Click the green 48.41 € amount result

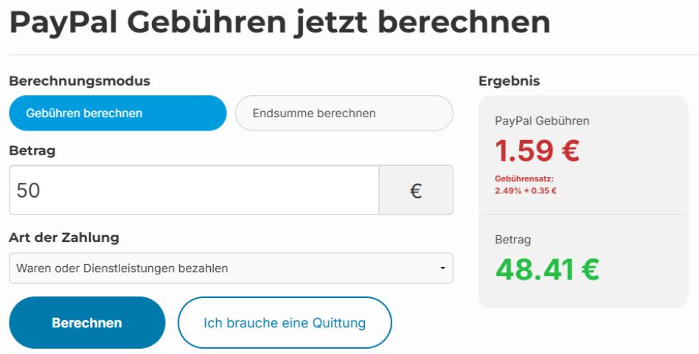pos(547,269)
